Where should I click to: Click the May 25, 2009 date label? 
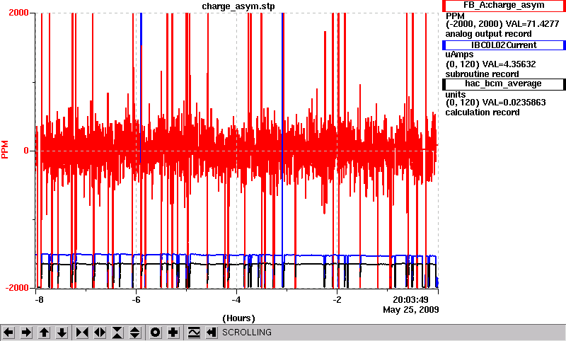[x=411, y=310]
